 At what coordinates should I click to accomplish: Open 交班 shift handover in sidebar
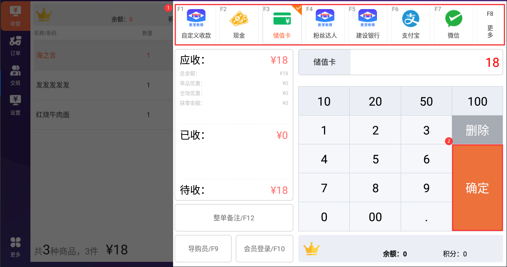[x=15, y=75]
